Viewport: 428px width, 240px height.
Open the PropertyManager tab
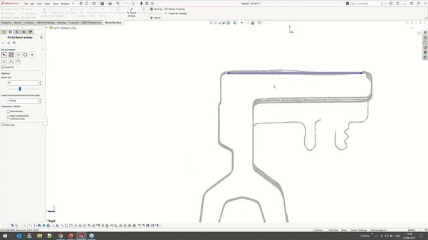(x=11, y=32)
